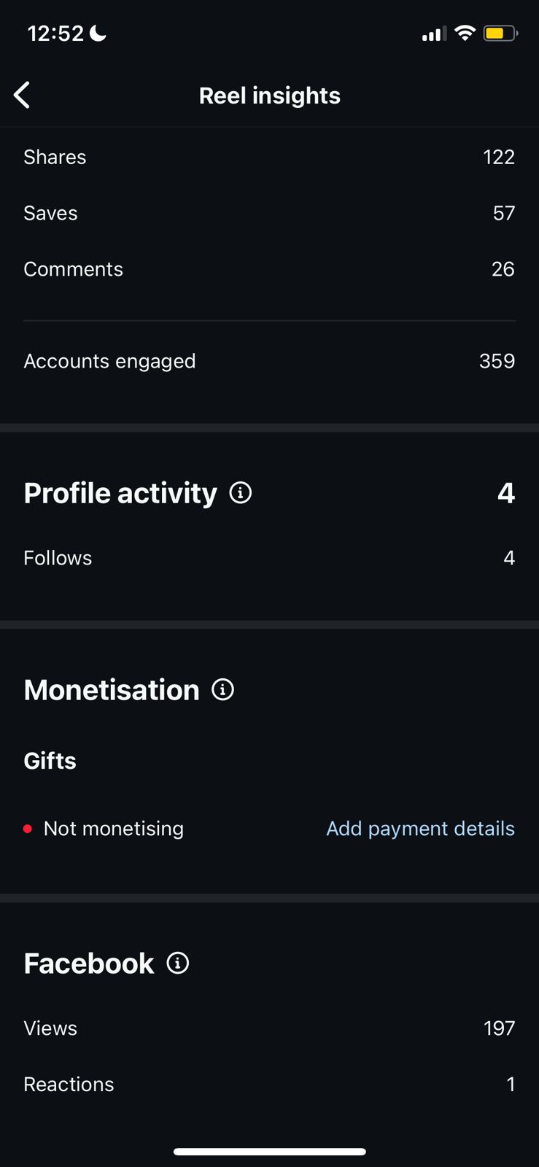Screen dimensions: 539x1167
Task: Tap the Facebook section info icon
Action: 178,963
